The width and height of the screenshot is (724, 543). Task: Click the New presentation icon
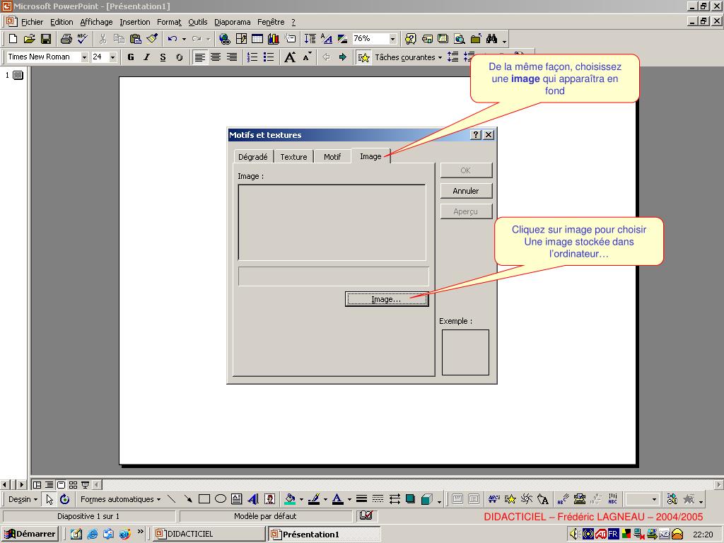[x=13, y=39]
